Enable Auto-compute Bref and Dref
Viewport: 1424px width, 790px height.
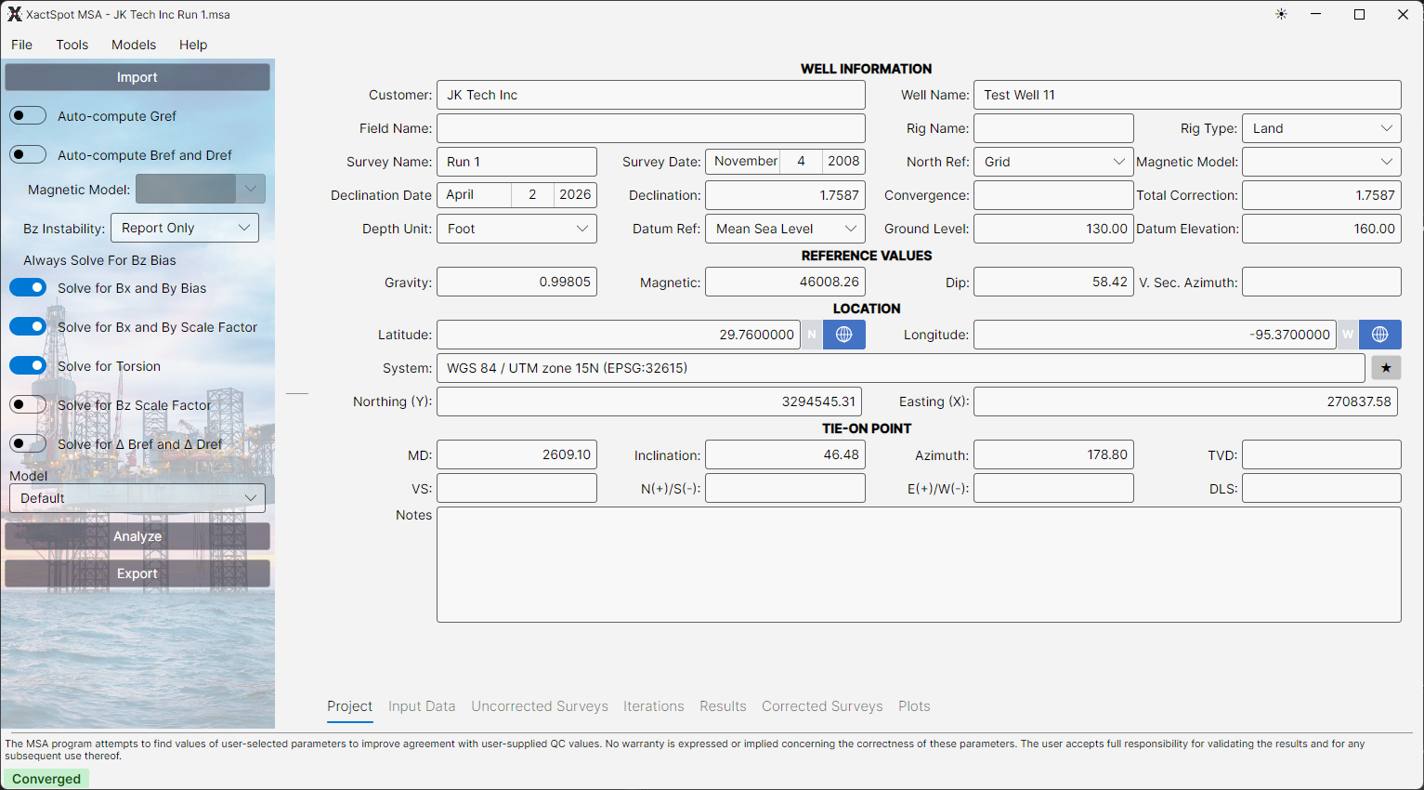click(28, 154)
